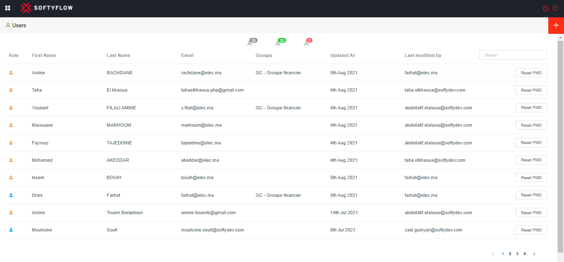This screenshot has height=262, width=564.
Task: Reset password for Issam BOUIH
Action: [x=531, y=177]
